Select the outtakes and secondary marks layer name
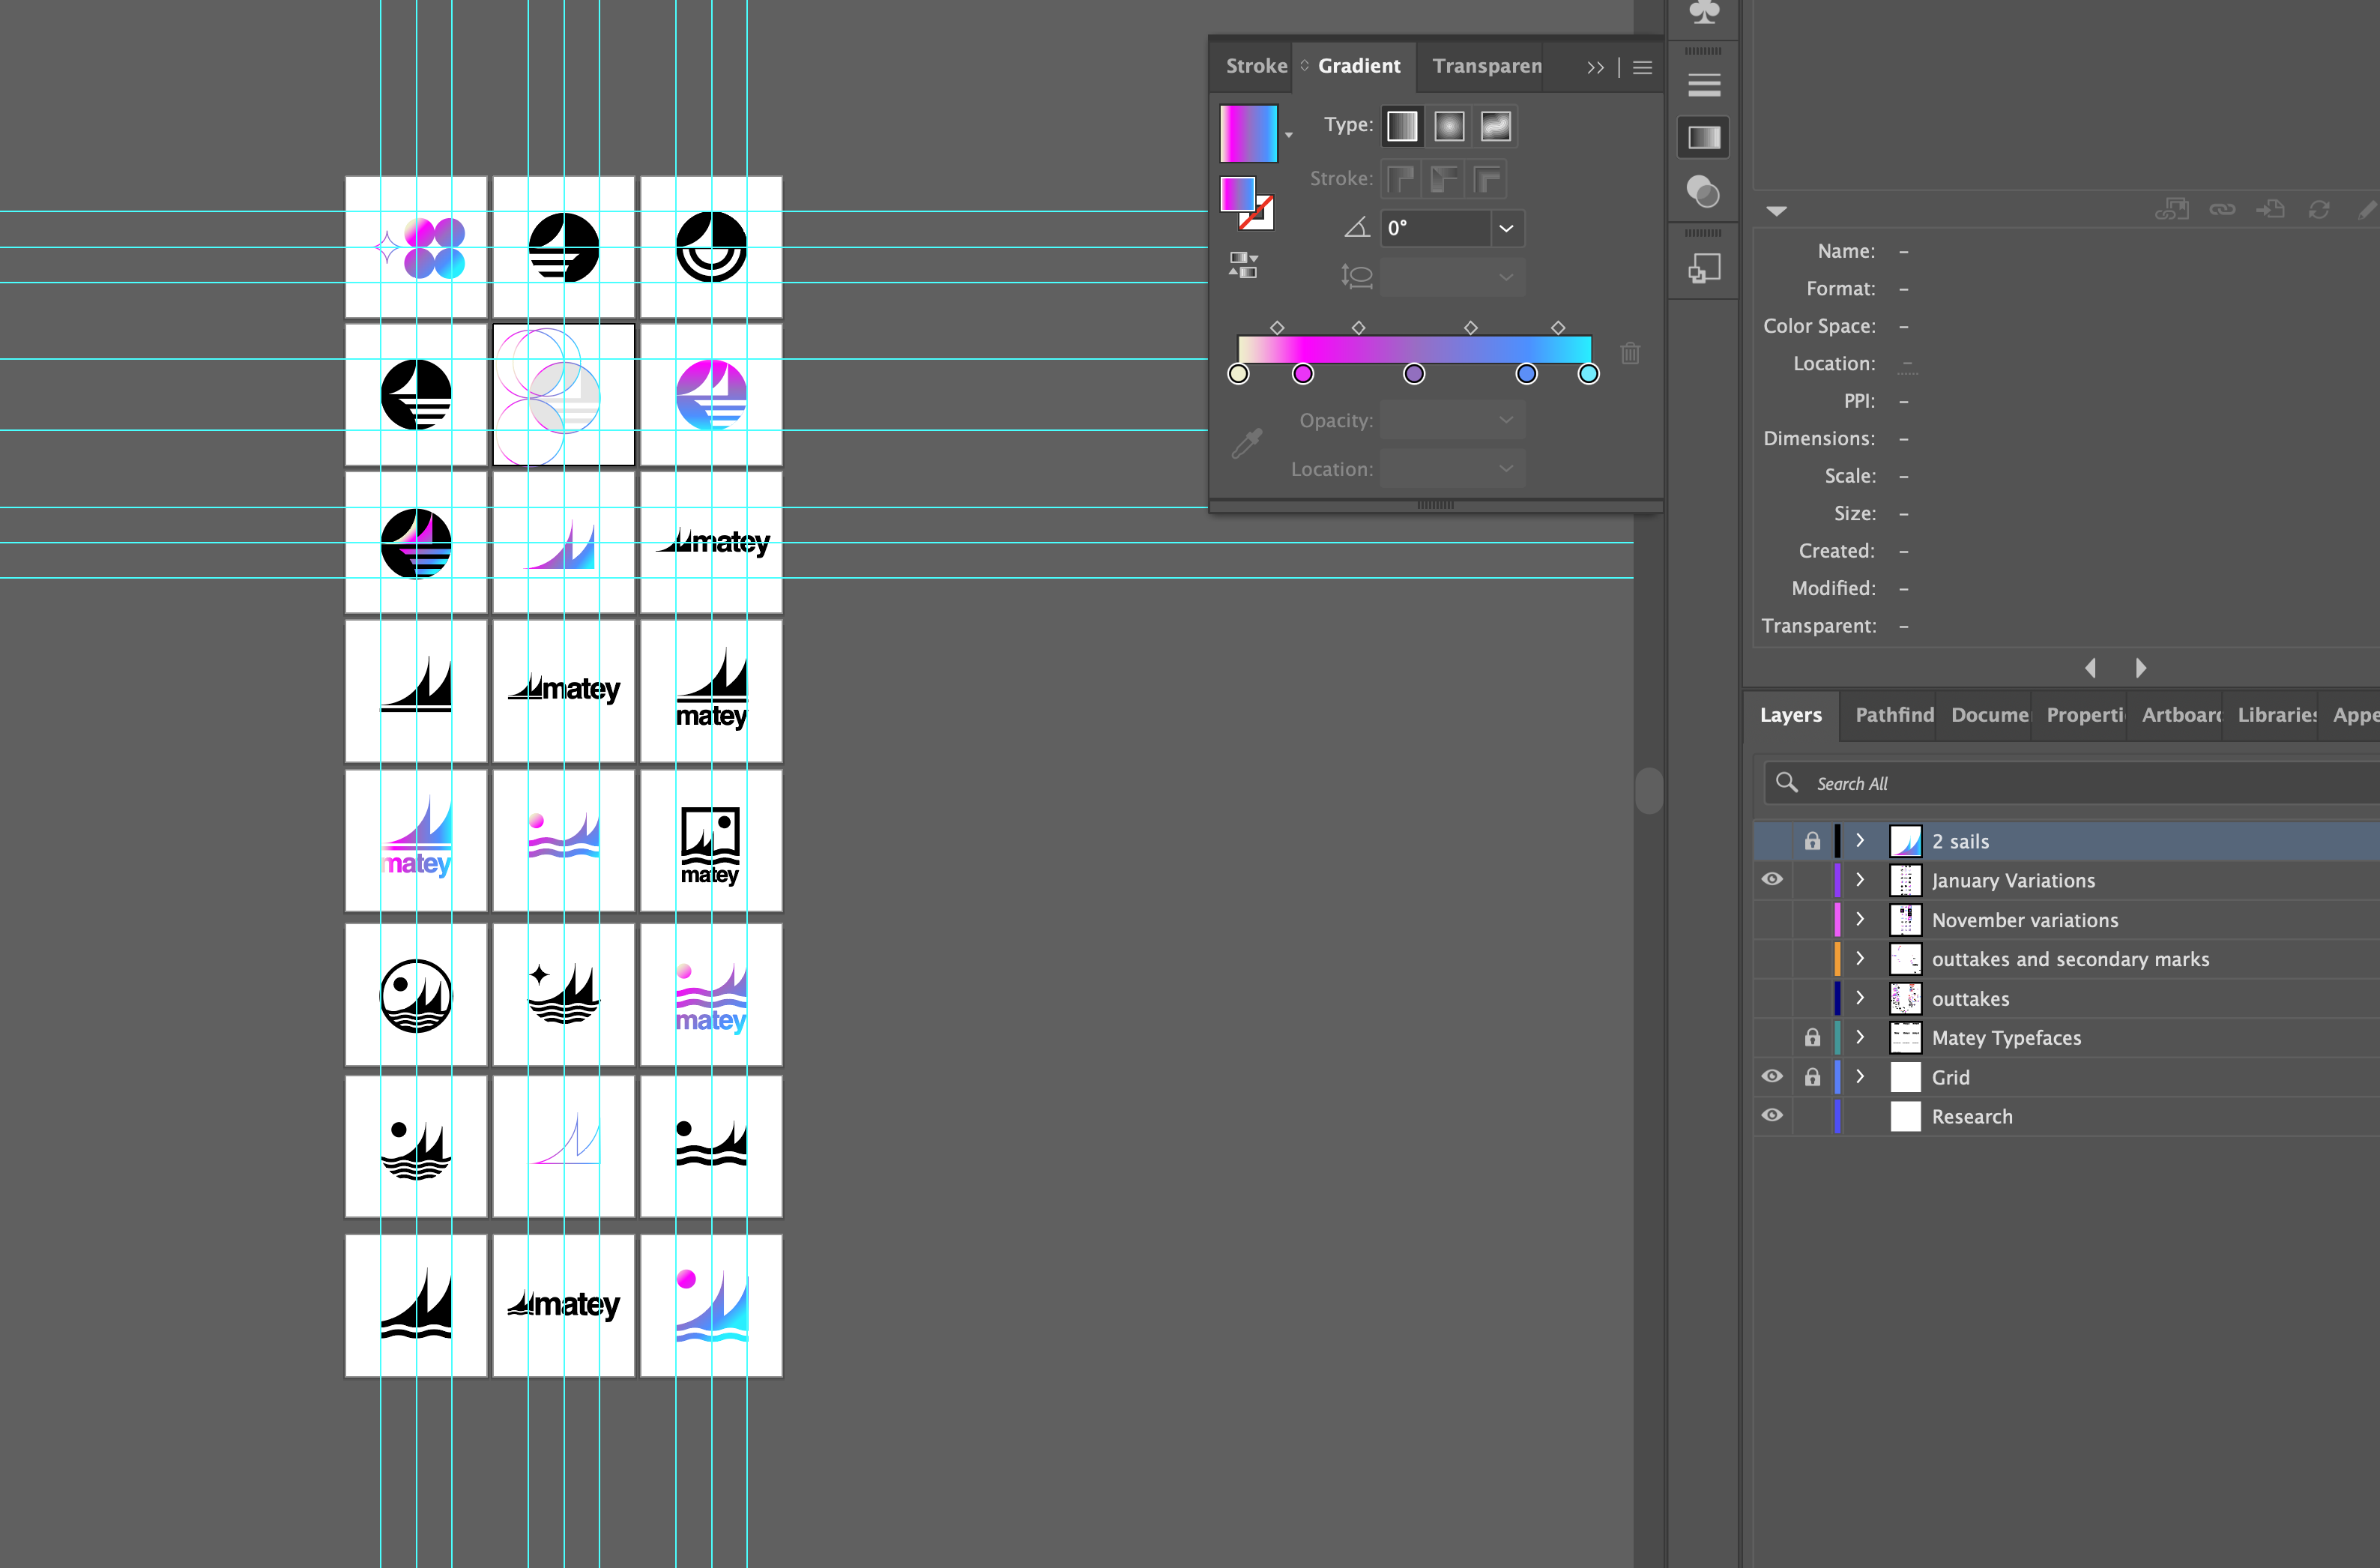 click(x=2070, y=959)
